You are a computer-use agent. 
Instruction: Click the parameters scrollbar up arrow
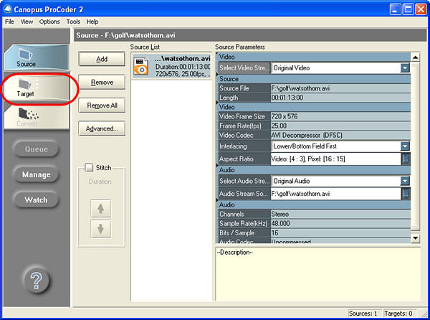click(x=416, y=57)
